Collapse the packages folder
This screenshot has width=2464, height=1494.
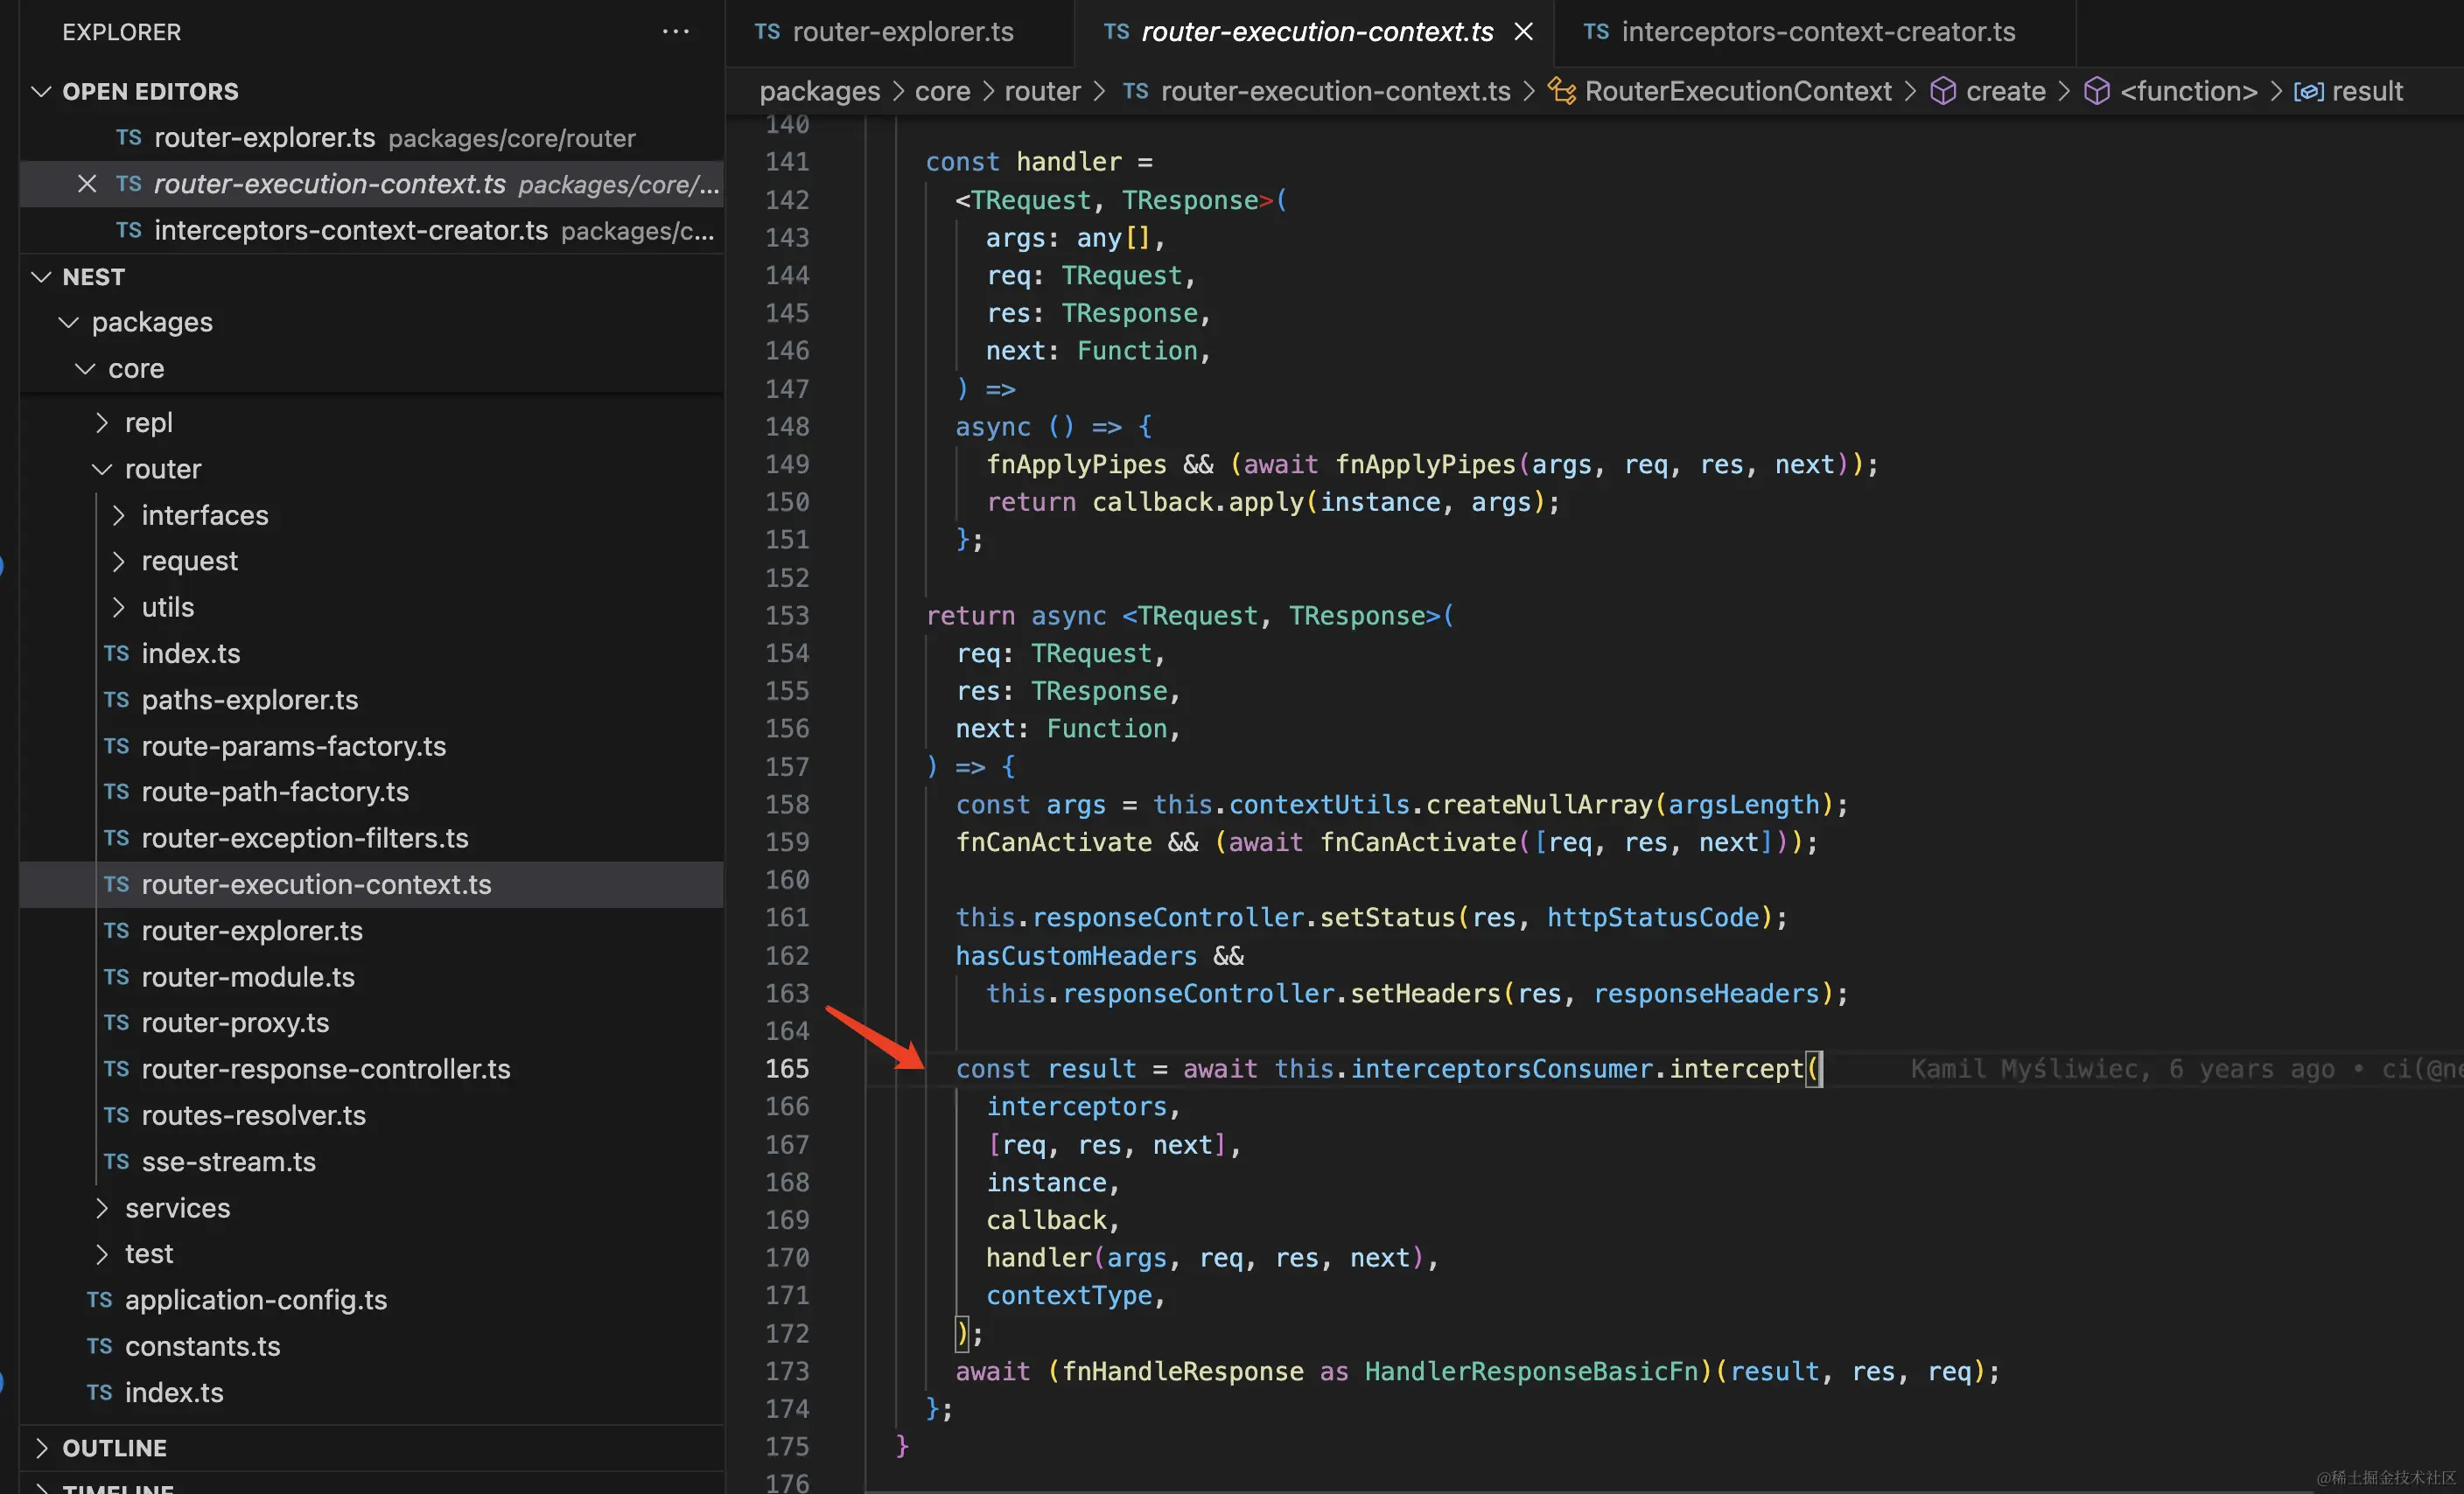(69, 322)
